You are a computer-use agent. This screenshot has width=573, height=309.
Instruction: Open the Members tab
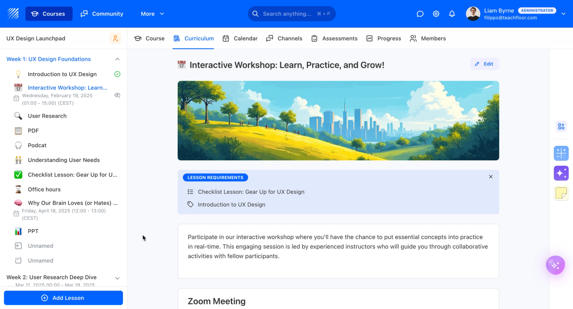tap(428, 38)
